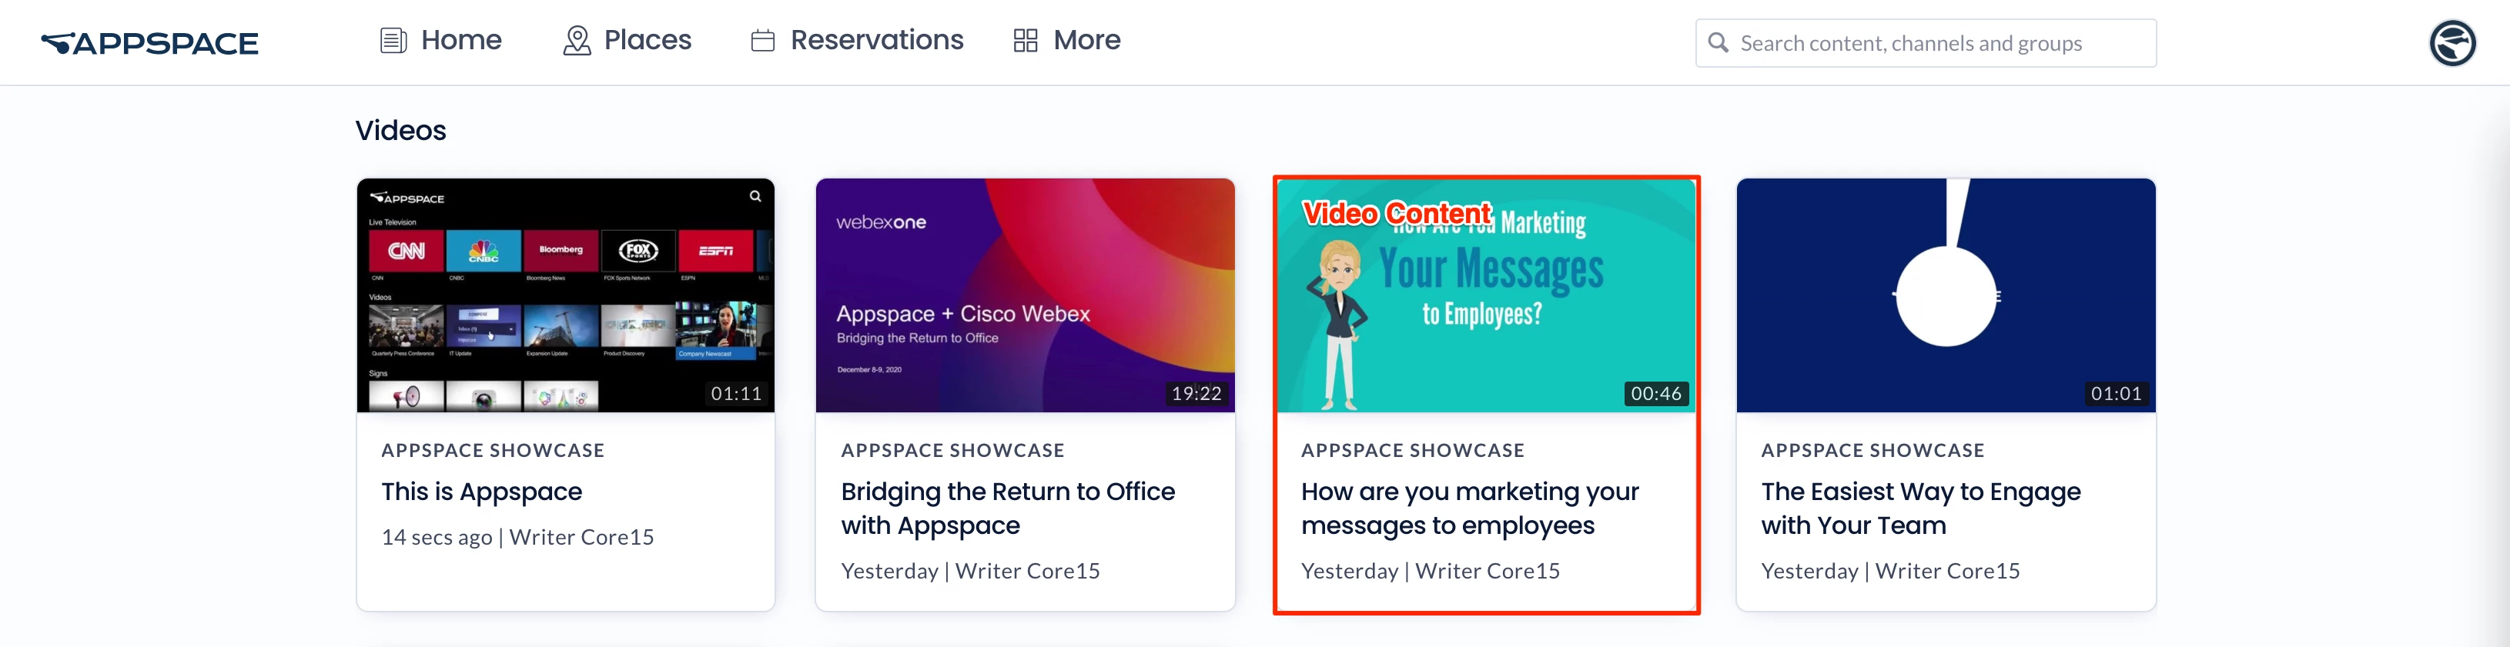Screen dimensions: 2510x647
Task: Click search icon inside first video thumbnail
Action: coord(755,196)
